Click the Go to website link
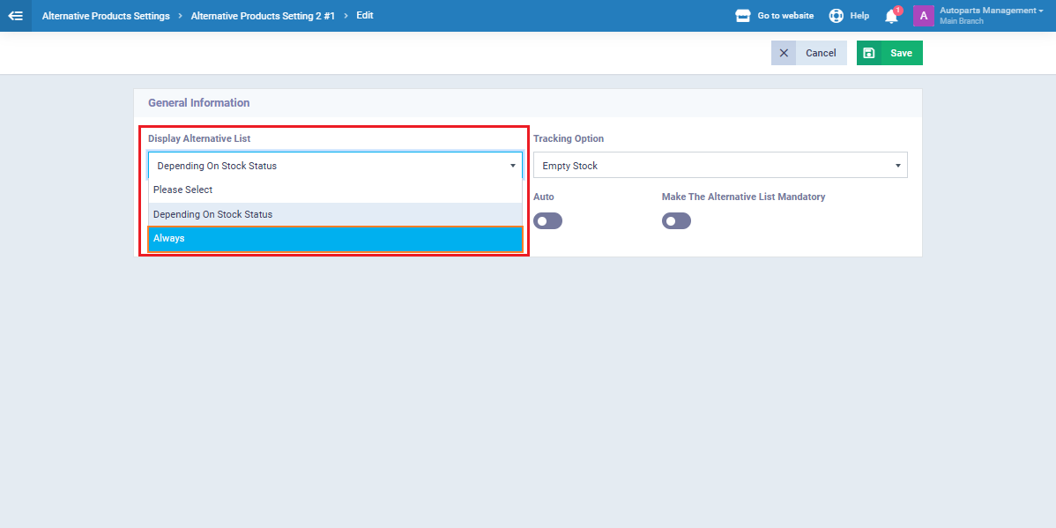This screenshot has width=1056, height=528. pos(785,16)
